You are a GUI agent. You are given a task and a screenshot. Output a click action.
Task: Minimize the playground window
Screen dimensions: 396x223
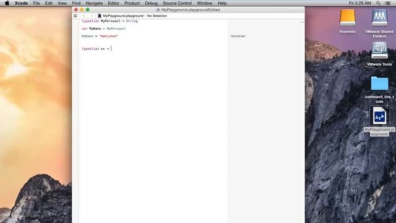82,10
